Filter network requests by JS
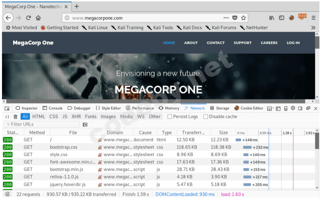 (x=65, y=117)
